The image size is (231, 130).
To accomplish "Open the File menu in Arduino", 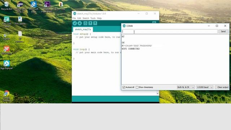I will pos(74,18).
